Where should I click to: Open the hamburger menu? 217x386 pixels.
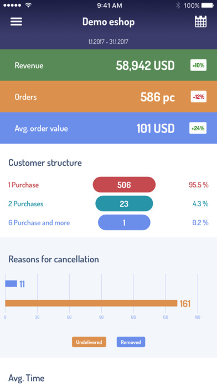tap(16, 22)
